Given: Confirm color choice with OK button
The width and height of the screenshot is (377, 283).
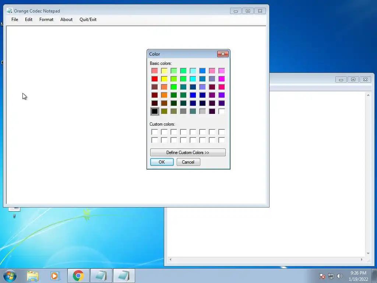Looking at the screenshot, I should click(x=162, y=162).
